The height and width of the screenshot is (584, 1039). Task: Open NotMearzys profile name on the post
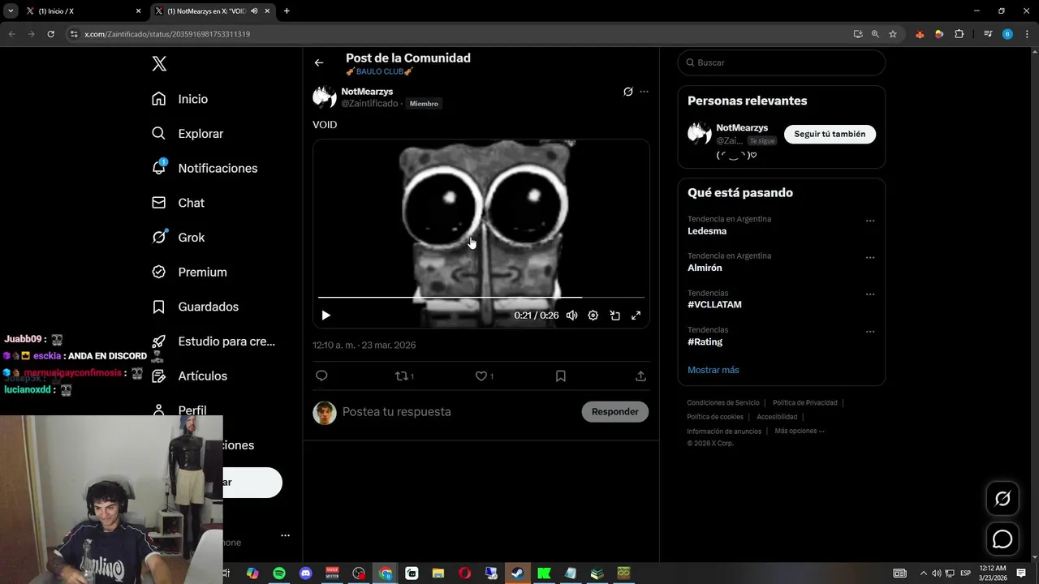click(x=367, y=92)
